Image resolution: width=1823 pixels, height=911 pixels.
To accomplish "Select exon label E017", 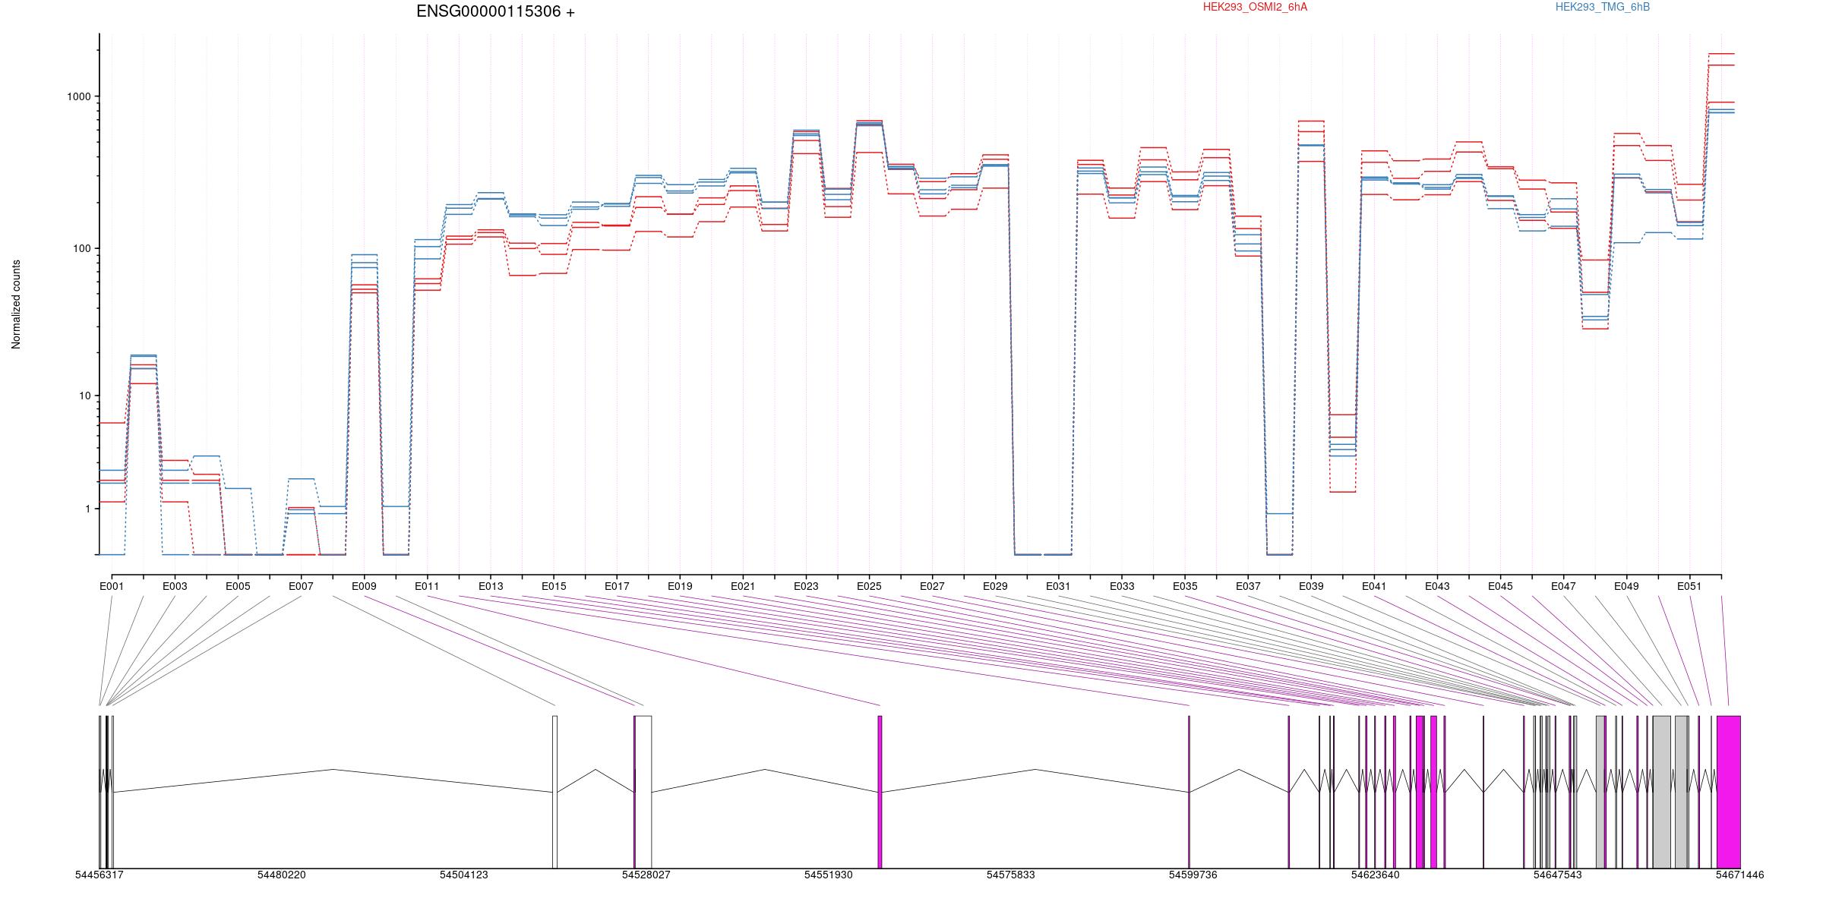I will click(617, 586).
